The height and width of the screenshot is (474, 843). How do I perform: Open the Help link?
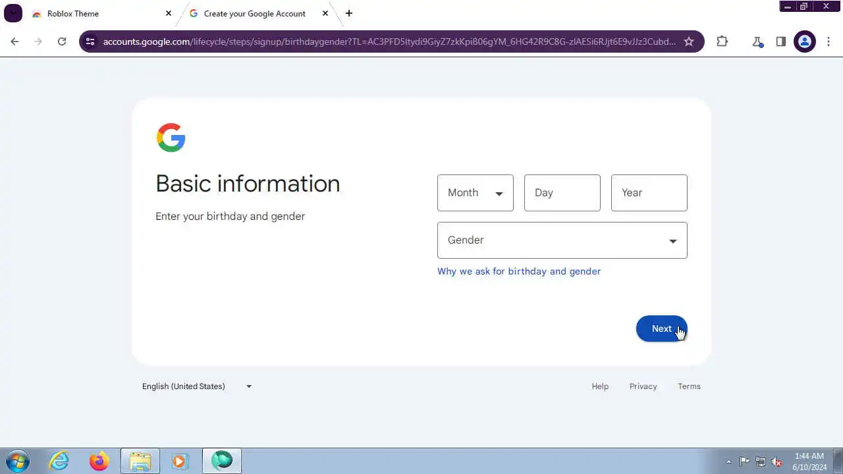click(600, 386)
